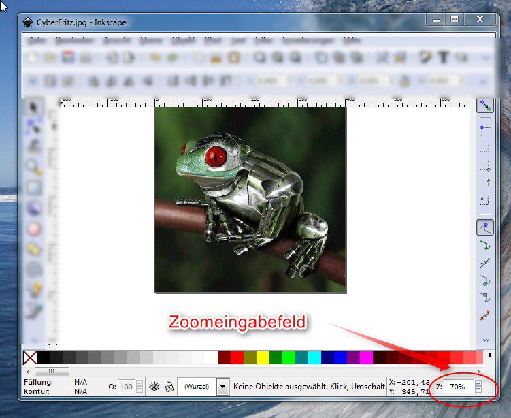The height and width of the screenshot is (418, 511).
Task: Toggle the current layer lock icon
Action: click(x=169, y=387)
